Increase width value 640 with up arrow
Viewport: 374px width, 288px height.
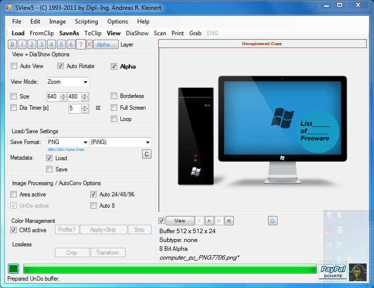(63, 95)
